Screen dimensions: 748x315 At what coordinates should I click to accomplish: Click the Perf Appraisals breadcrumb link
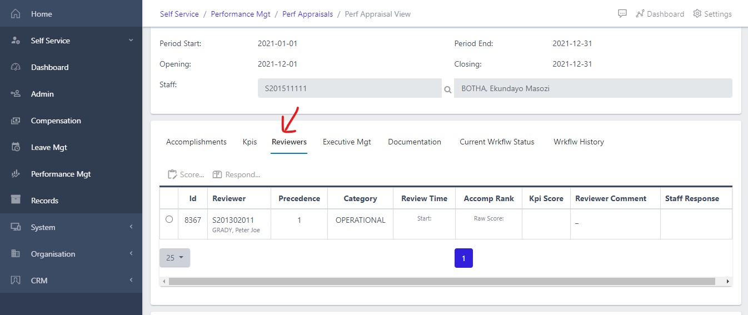pyautogui.click(x=307, y=14)
